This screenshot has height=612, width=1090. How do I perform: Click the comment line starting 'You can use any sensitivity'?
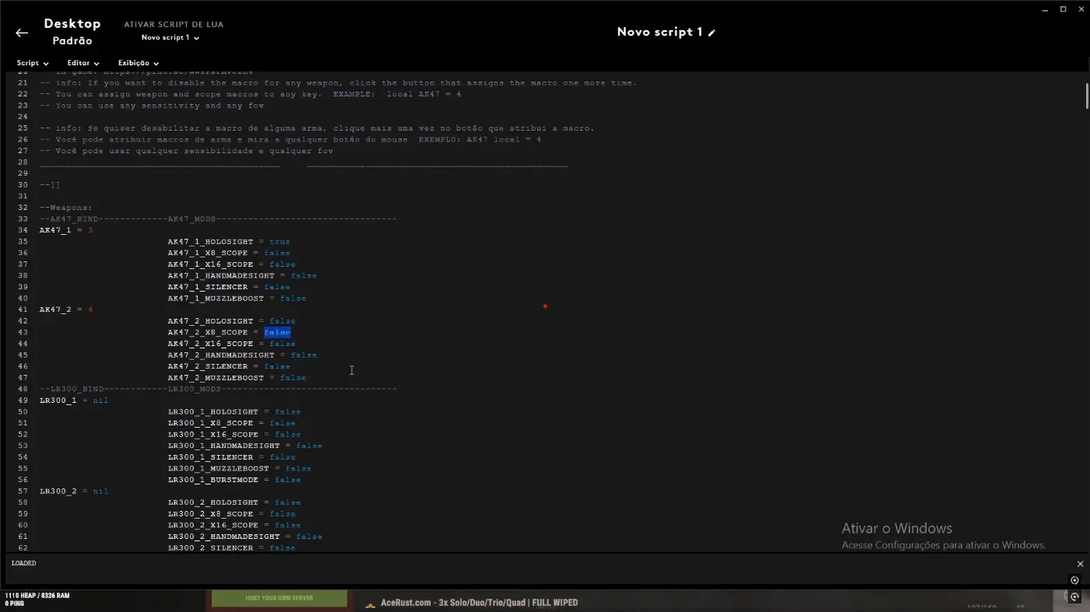tap(152, 106)
